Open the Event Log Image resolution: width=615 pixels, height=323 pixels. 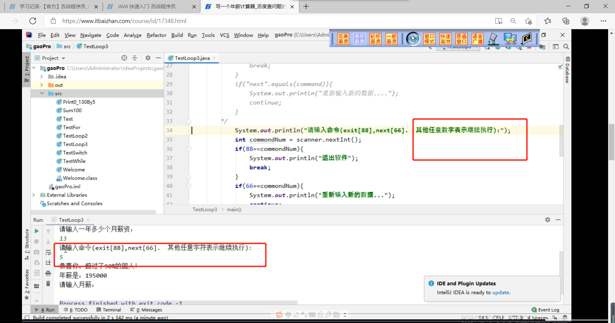click(x=545, y=310)
